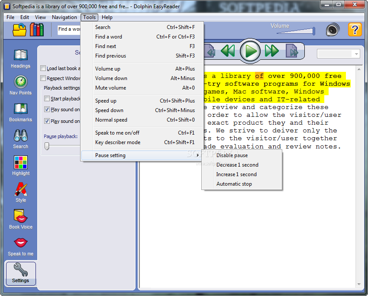Open the Edit menu

pos(25,17)
